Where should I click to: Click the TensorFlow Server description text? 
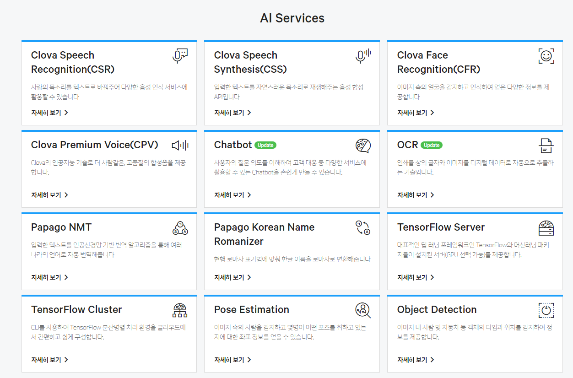point(474,250)
